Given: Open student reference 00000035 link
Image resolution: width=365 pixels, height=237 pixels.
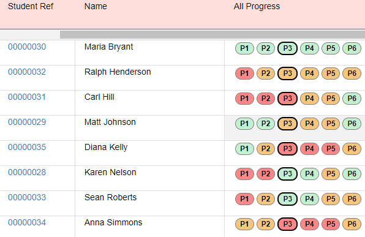Looking at the screenshot, I should click(27, 148).
